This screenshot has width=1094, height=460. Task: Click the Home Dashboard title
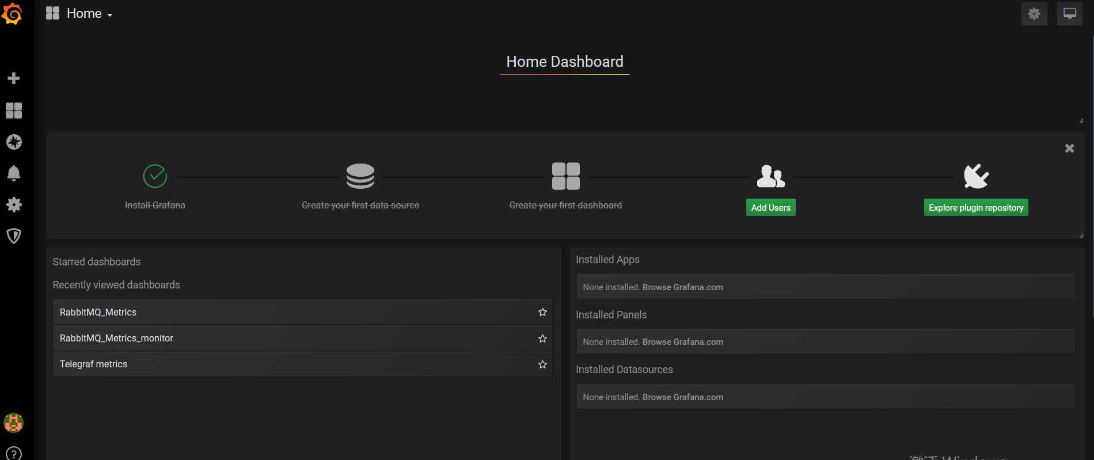tap(565, 62)
